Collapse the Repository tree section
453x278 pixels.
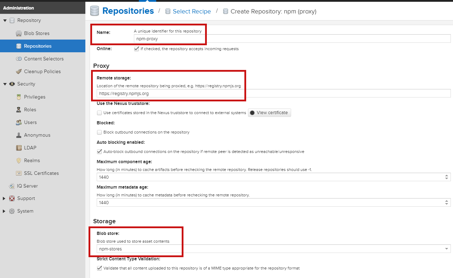pos(5,20)
